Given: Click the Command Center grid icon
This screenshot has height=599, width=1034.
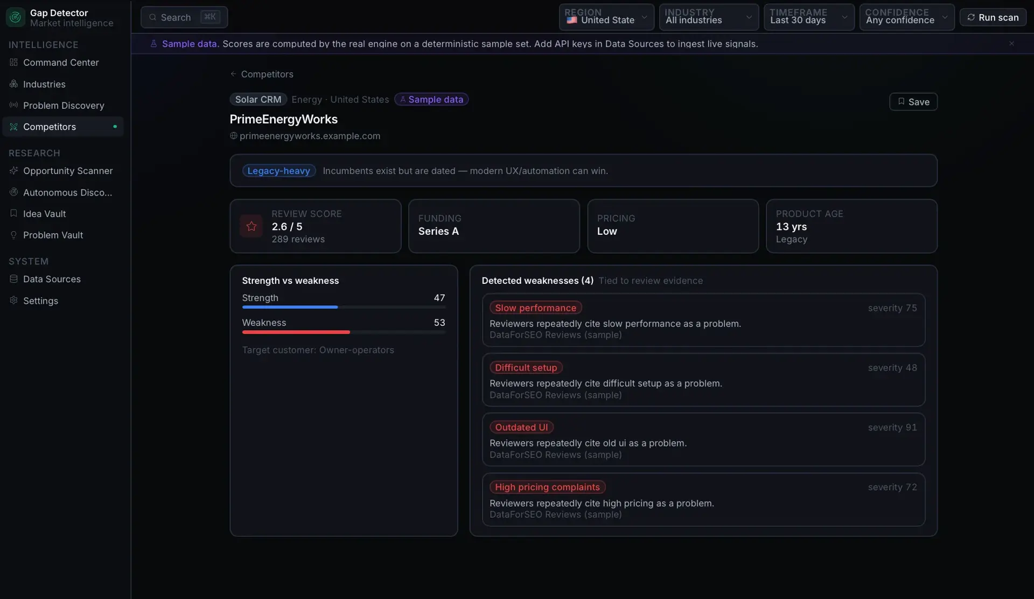Looking at the screenshot, I should [13, 62].
